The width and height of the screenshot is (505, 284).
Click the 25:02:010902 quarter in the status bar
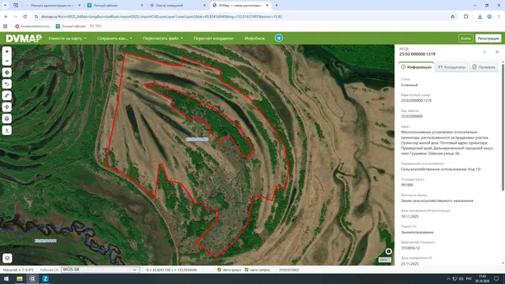click(289, 270)
